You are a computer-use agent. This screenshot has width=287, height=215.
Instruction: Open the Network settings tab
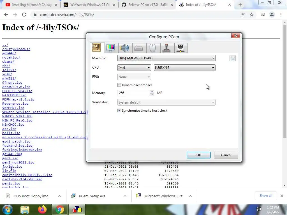[181, 48]
